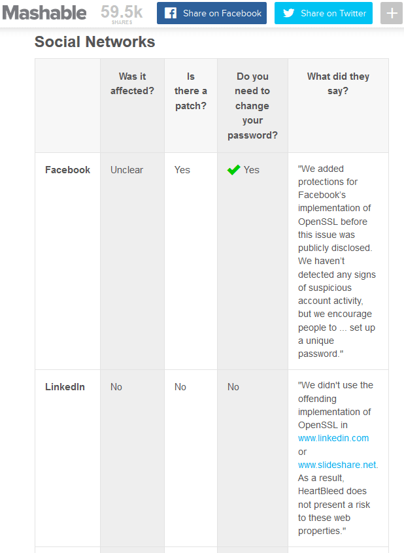
Task: Click Share on Twitter button
Action: [x=324, y=13]
